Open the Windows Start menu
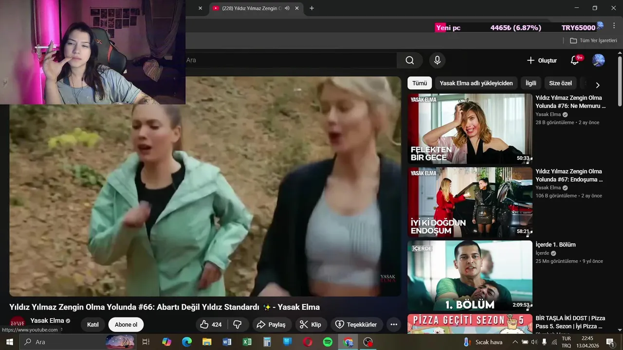Screen dimensions: 623x350 [x=9, y=342]
